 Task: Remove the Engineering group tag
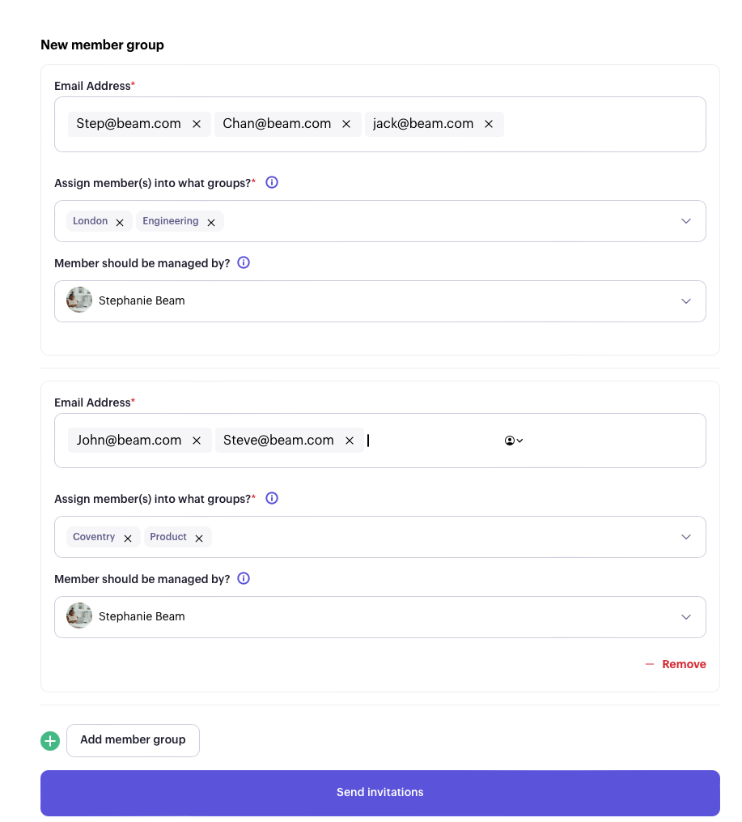point(211,222)
